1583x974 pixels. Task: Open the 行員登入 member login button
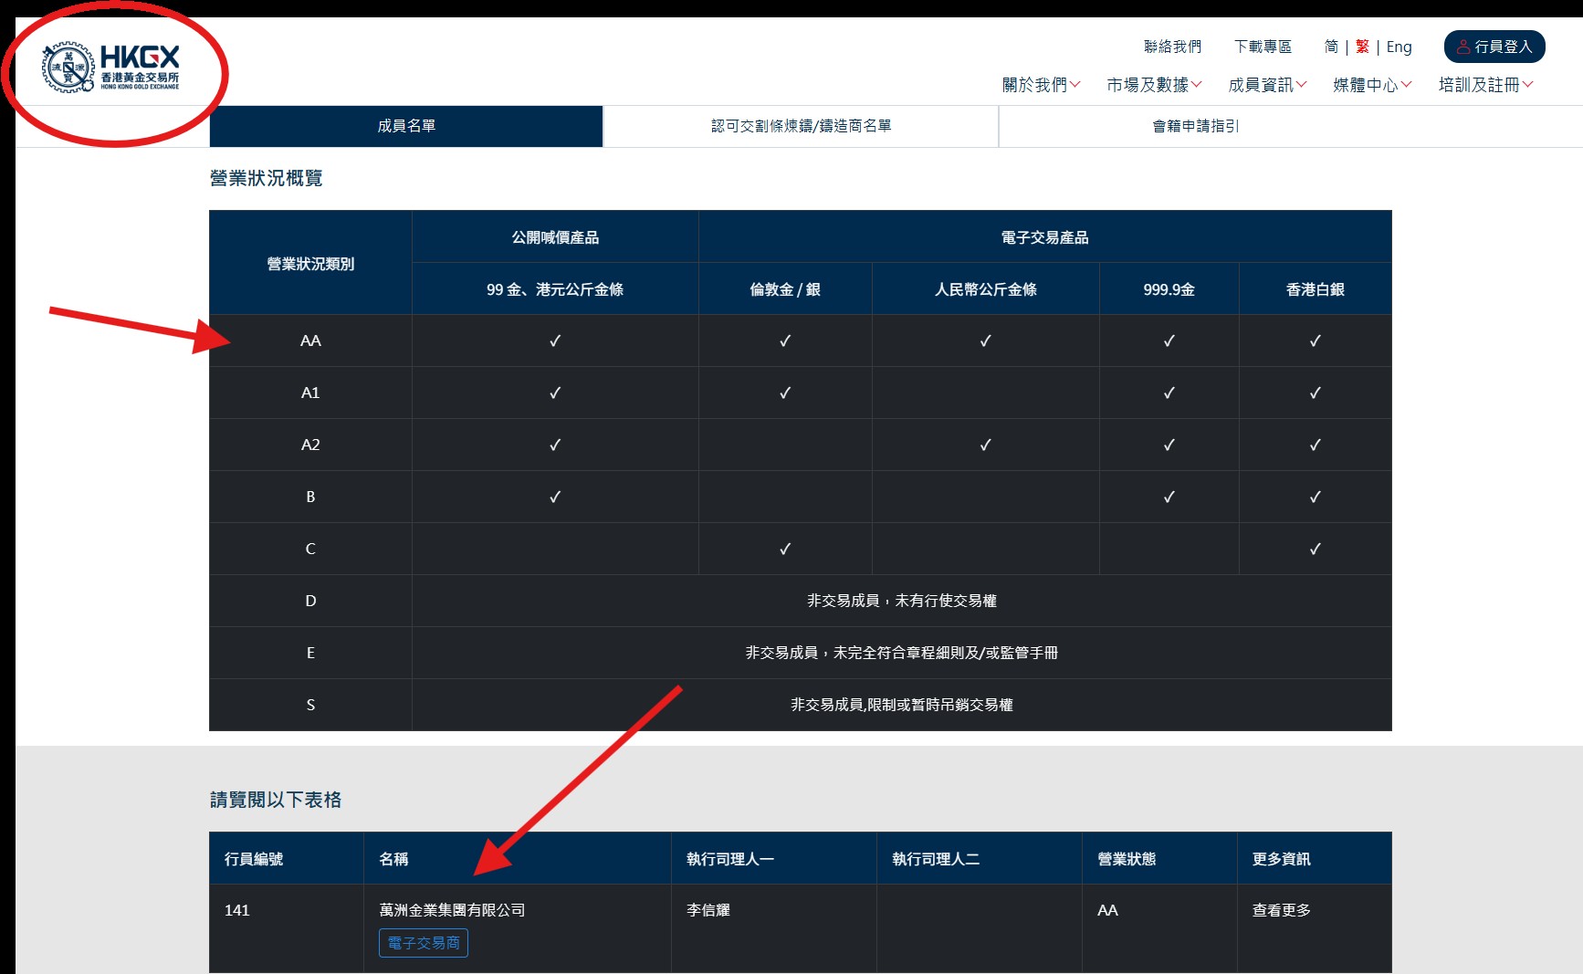(x=1494, y=47)
